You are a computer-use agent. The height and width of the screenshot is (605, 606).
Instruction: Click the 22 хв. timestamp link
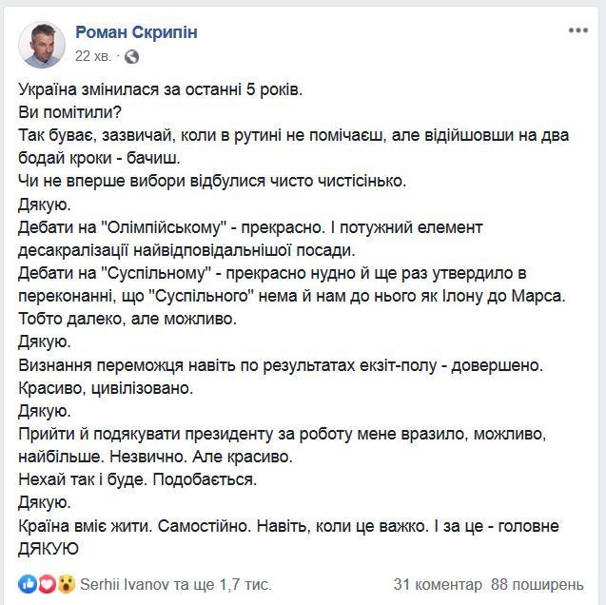click(x=93, y=56)
